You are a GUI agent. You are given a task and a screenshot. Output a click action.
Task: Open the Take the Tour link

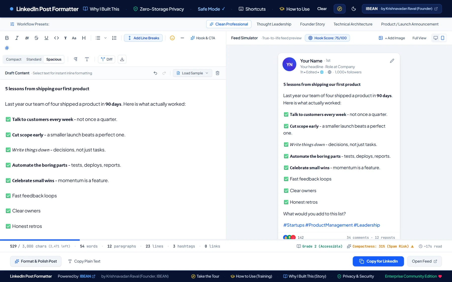[205, 276]
